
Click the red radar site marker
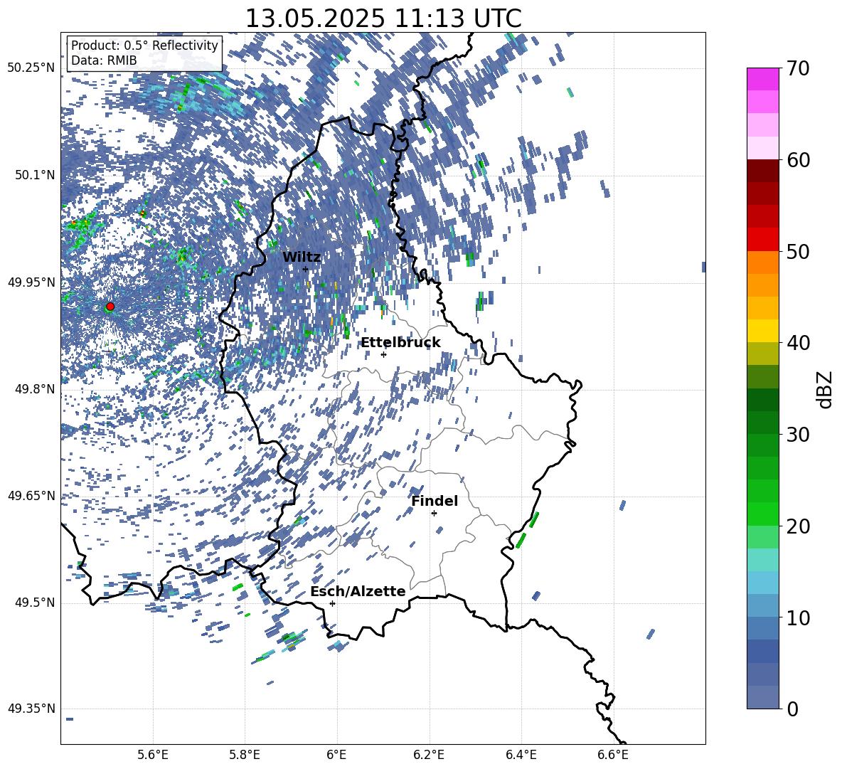point(110,307)
